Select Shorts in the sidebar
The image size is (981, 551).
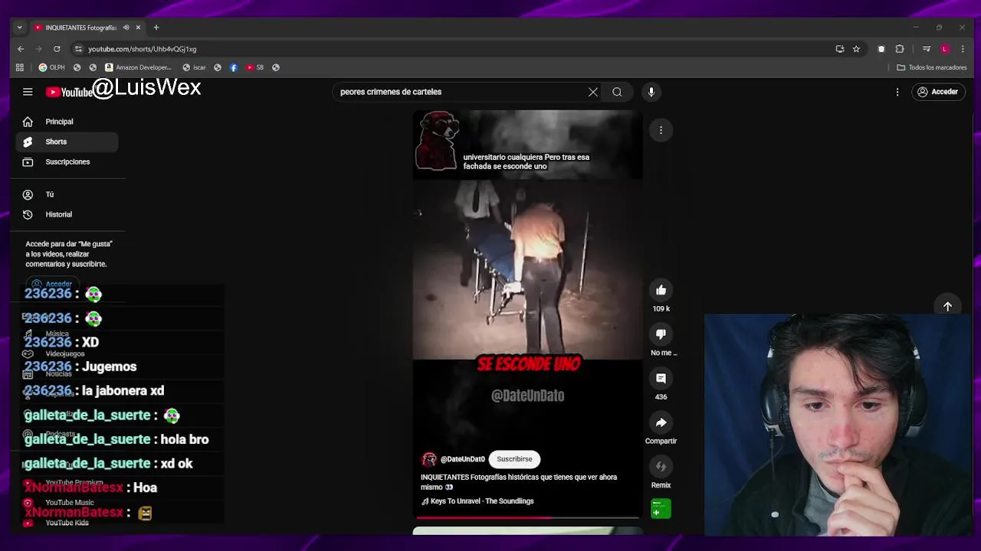coord(67,142)
